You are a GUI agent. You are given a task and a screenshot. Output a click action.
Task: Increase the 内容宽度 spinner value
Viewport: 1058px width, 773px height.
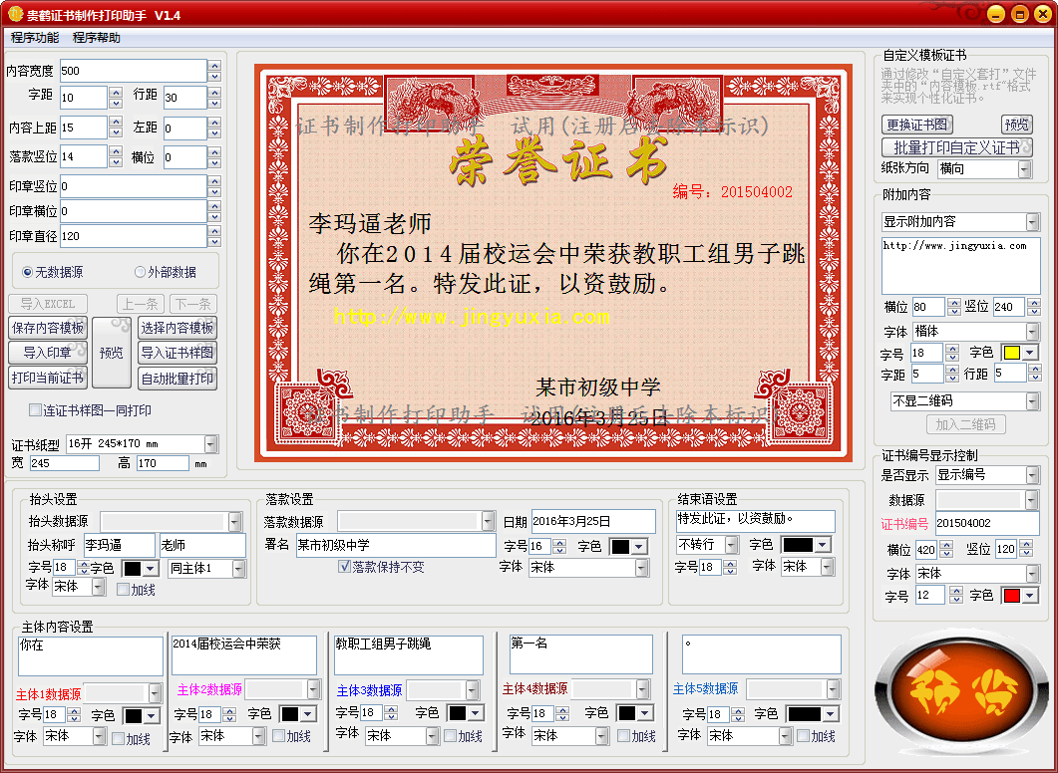(x=214, y=66)
